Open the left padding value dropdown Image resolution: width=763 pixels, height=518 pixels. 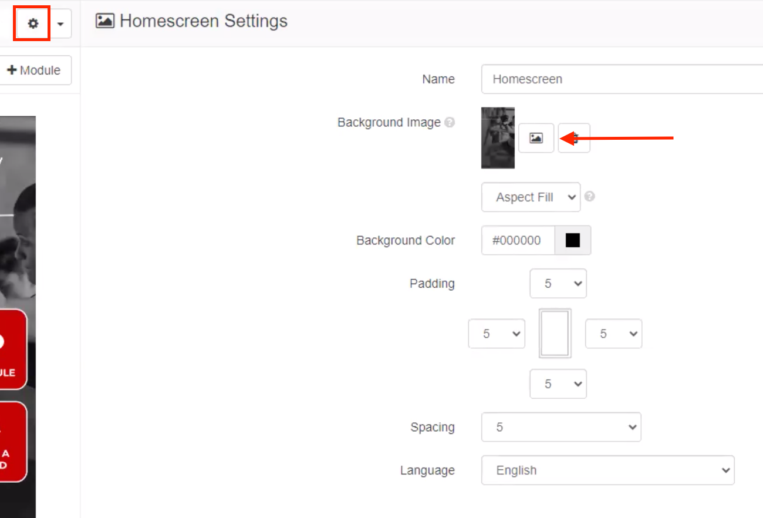click(496, 334)
